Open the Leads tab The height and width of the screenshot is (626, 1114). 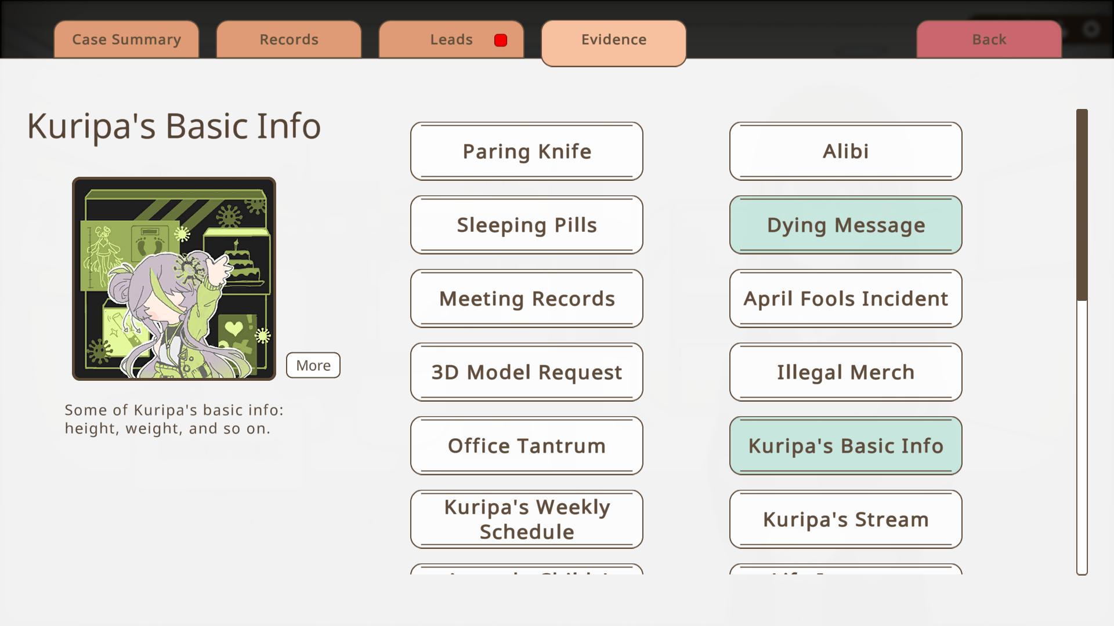click(451, 39)
